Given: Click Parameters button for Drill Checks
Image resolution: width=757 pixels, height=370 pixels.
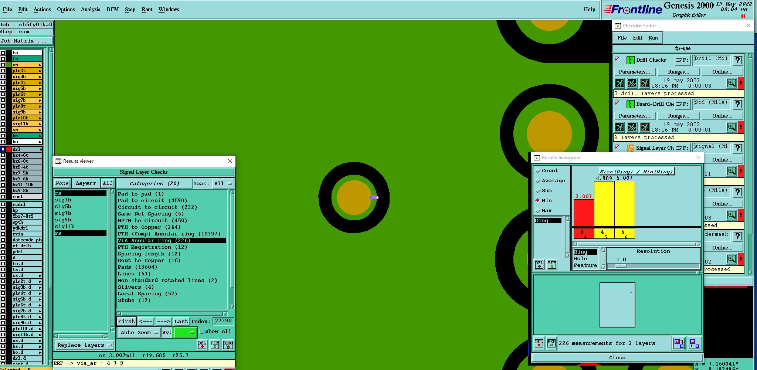Looking at the screenshot, I should point(634,72).
